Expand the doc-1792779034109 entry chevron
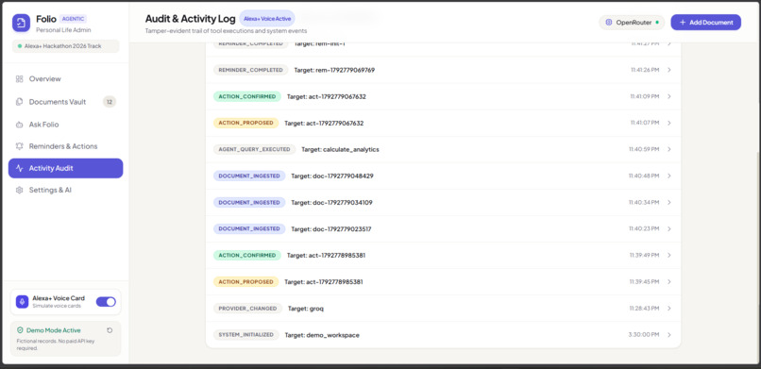761x369 pixels. pyautogui.click(x=669, y=202)
